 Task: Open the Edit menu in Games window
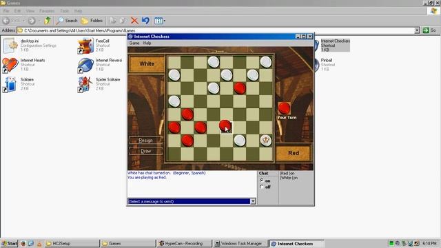coord(17,11)
